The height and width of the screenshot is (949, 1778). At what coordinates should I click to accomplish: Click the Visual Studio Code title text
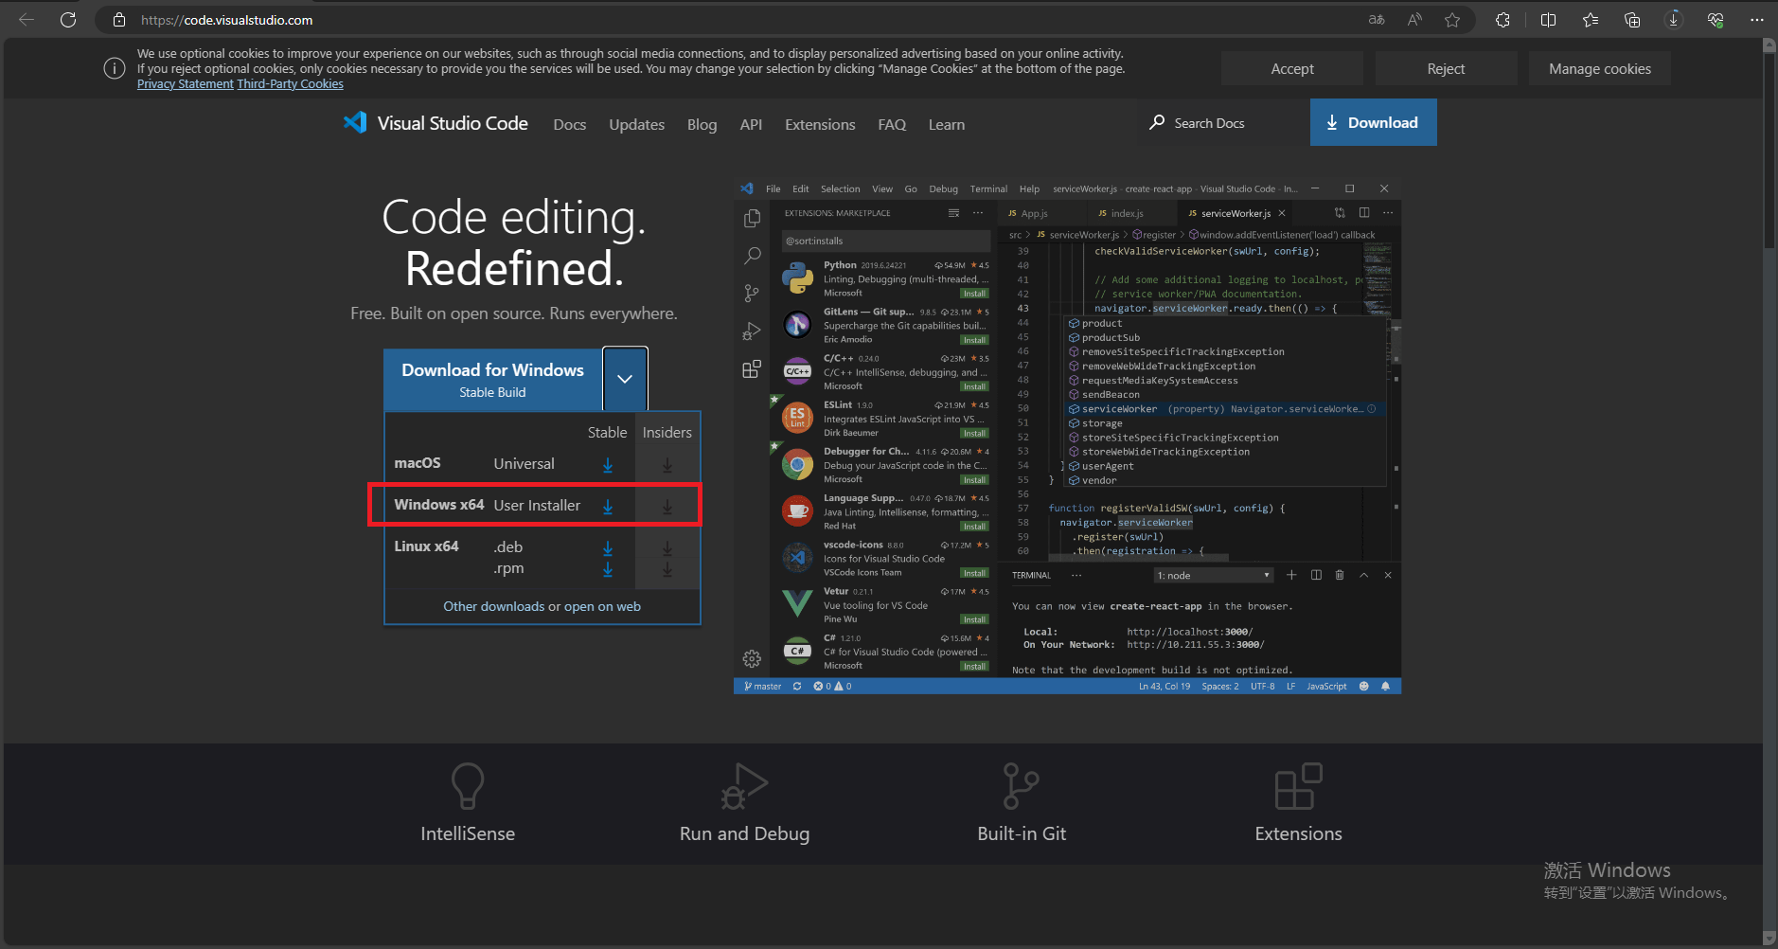tap(453, 123)
